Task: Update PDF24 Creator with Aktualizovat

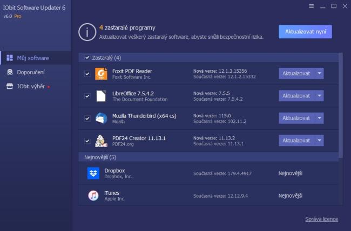Action: tap(296, 141)
